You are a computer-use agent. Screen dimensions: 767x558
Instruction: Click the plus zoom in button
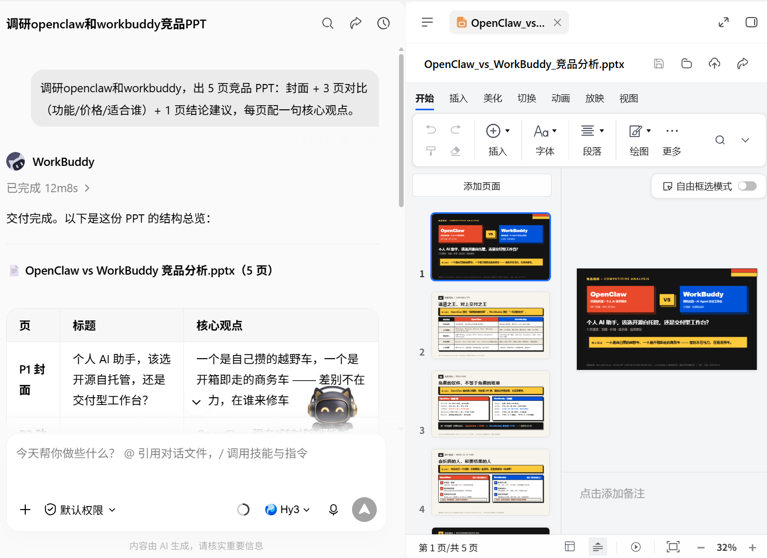click(x=753, y=547)
